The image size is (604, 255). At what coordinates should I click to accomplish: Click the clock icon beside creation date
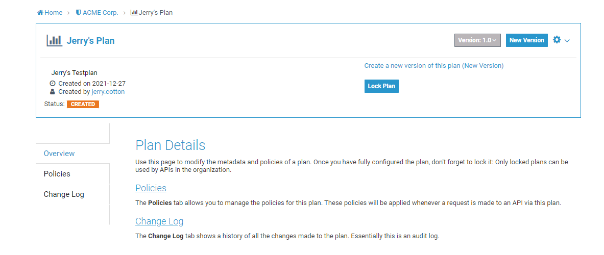pos(53,83)
